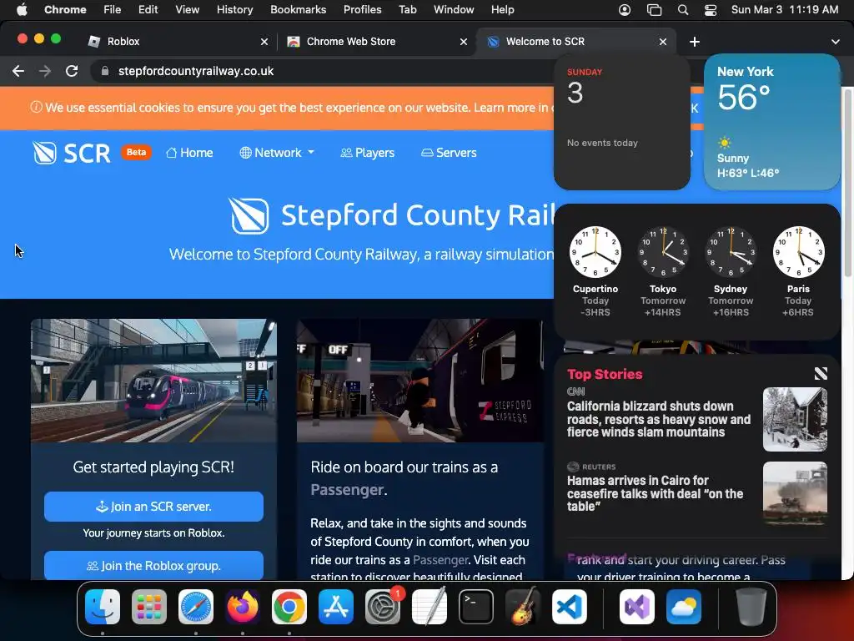Image resolution: width=854 pixels, height=641 pixels.
Task: Open the Profiles menu
Action: [x=362, y=10]
